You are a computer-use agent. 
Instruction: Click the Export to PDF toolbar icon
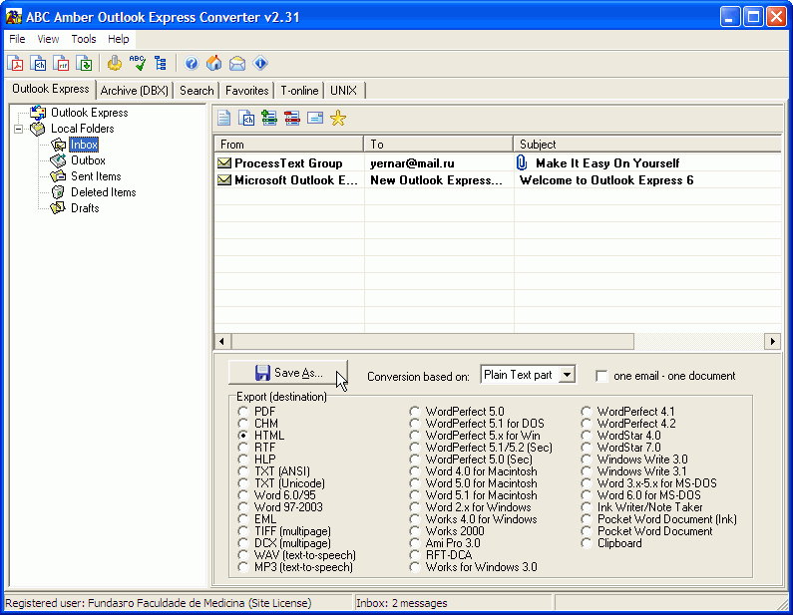tap(15, 63)
